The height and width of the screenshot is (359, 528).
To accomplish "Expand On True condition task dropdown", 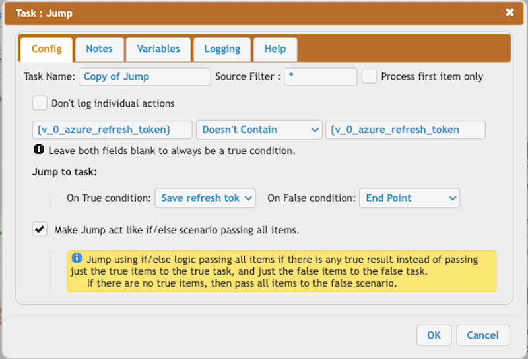I will point(205,198).
